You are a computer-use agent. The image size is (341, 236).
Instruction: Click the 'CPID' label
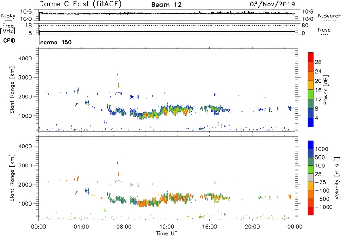(9, 40)
